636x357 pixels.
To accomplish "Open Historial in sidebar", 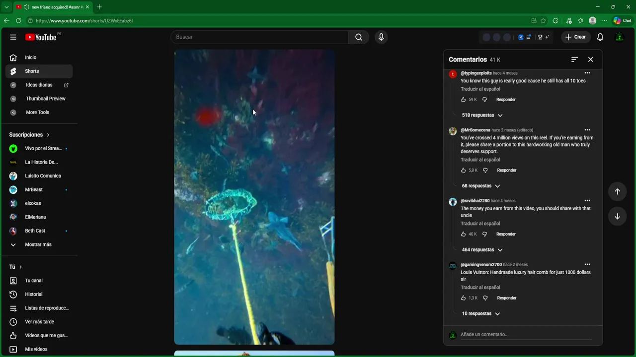I will tap(39, 295).
